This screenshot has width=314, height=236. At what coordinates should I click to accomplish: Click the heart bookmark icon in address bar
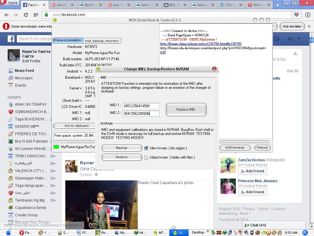click(296, 15)
